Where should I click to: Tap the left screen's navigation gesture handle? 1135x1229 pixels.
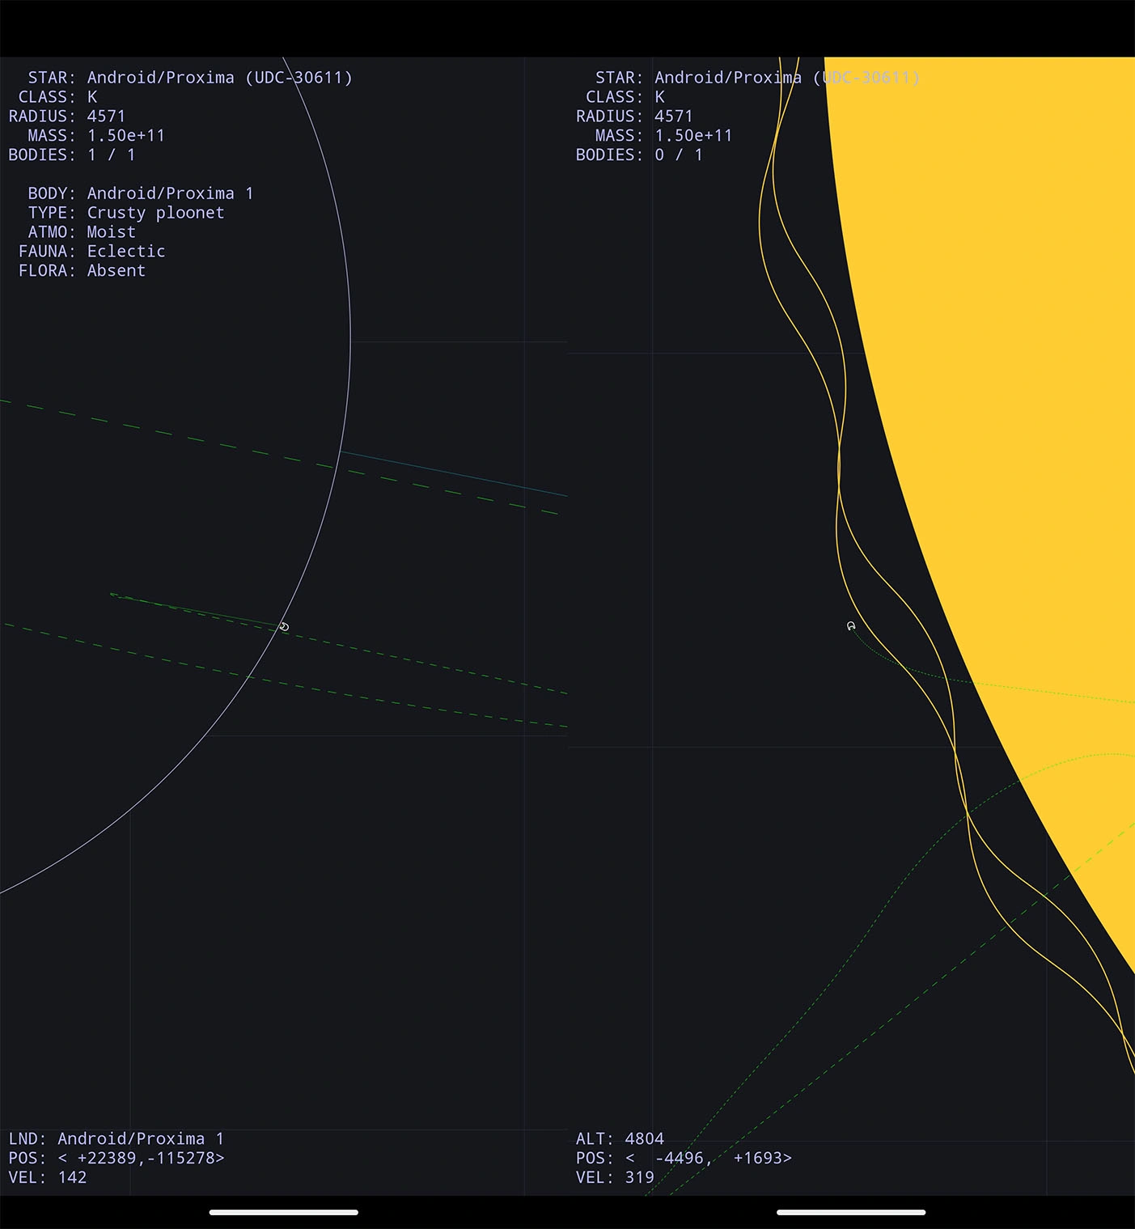tap(284, 1212)
